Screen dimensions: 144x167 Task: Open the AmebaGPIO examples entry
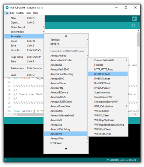(x=66, y=79)
